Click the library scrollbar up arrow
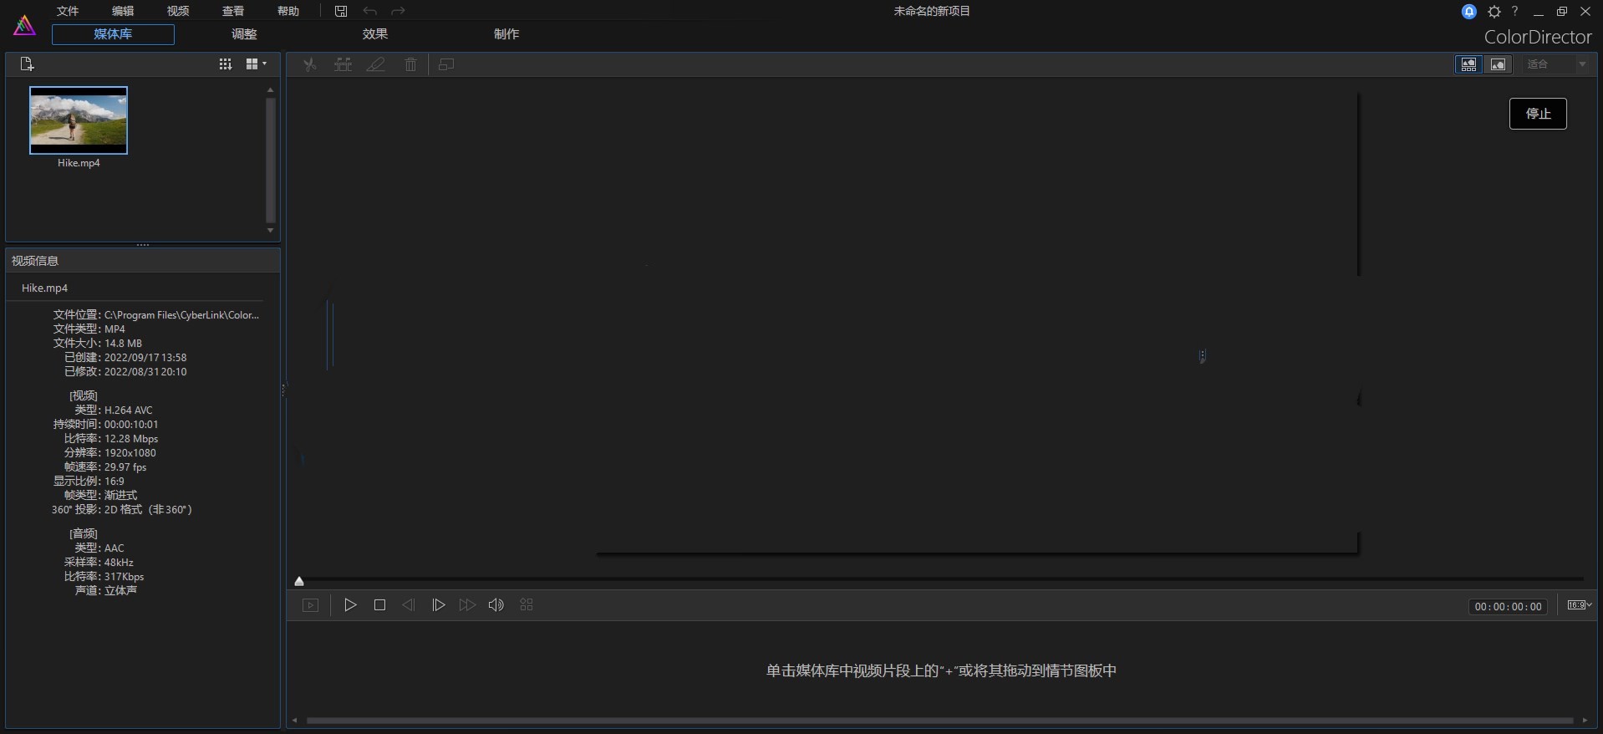 tap(270, 89)
